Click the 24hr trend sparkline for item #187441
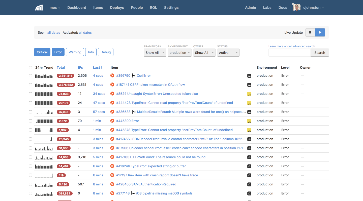 point(44,85)
